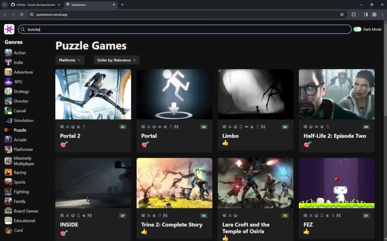Click the 95 metascore badge on Portal 2
This screenshot has height=241, width=387.
point(122,127)
